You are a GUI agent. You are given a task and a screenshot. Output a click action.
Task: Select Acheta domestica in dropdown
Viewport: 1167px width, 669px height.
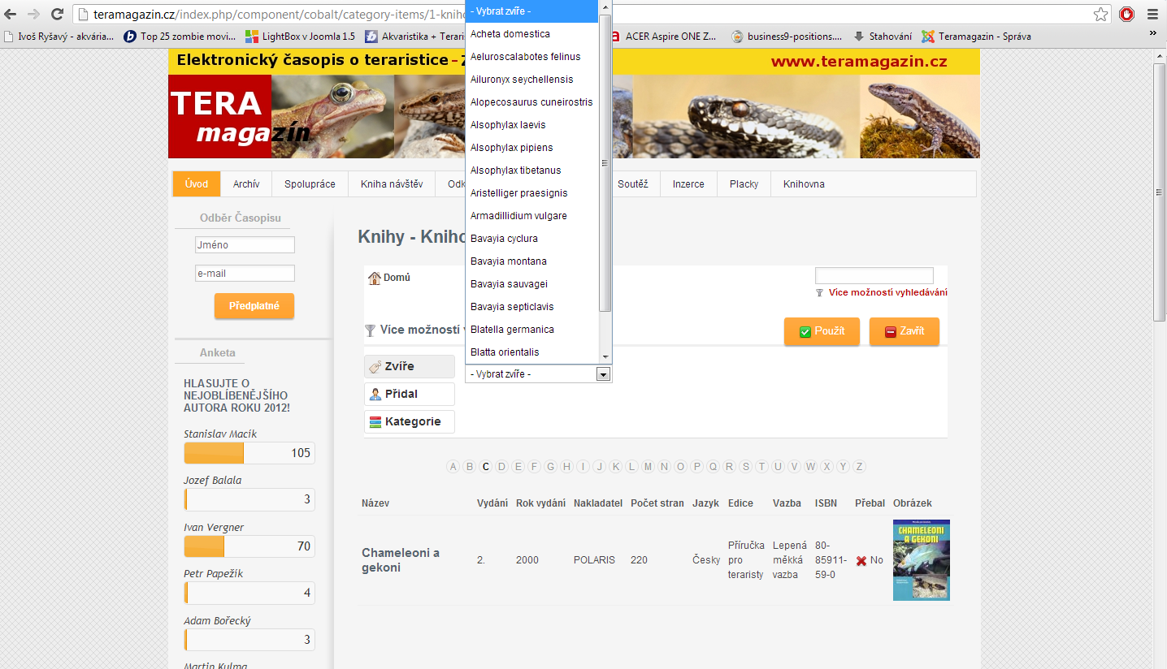[510, 34]
